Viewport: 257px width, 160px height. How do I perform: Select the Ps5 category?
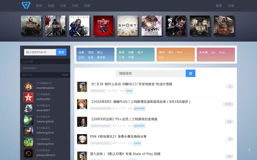click(161, 58)
